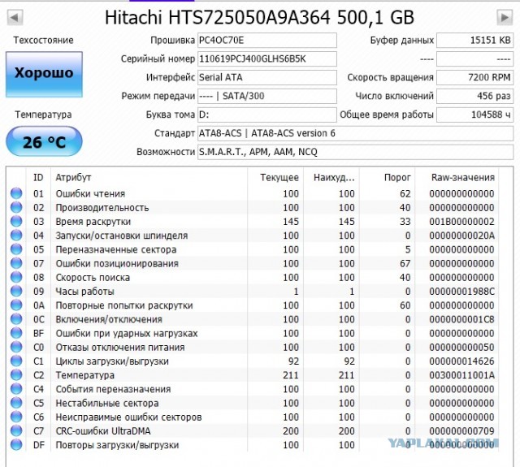
Task: Click the standard field ATA8-ACS version 6
Action: click(355, 133)
